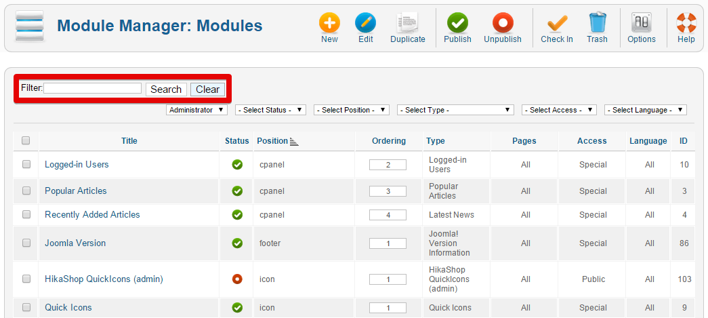
Task: Publish HikaShop QuickIcons via red status icon
Action: tap(237, 279)
